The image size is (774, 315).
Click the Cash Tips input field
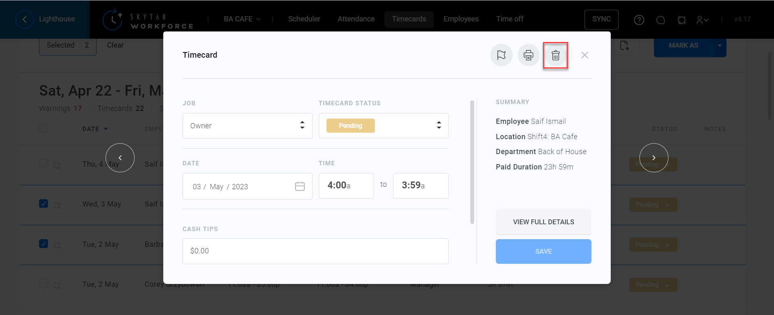(315, 251)
